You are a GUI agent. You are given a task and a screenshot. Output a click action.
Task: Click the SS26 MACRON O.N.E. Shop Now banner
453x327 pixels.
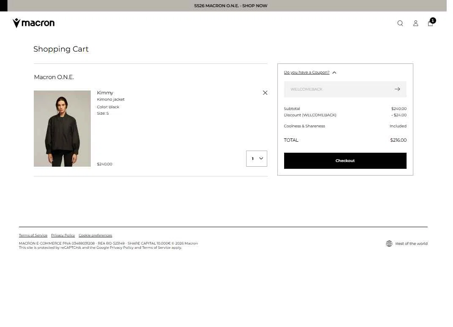pyautogui.click(x=231, y=6)
